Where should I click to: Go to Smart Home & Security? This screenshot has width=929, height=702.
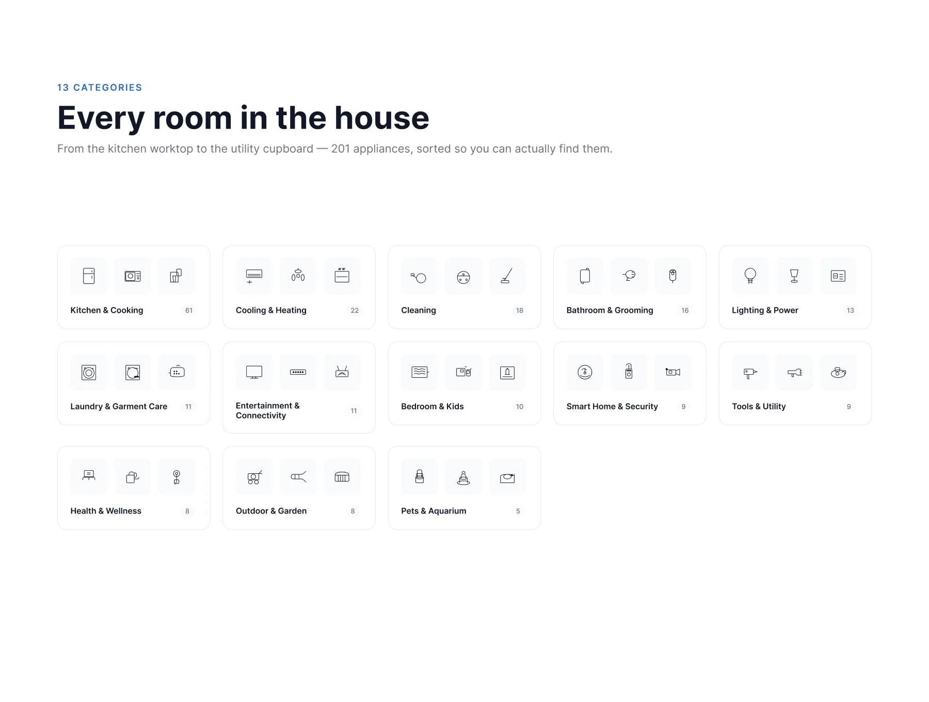630,384
